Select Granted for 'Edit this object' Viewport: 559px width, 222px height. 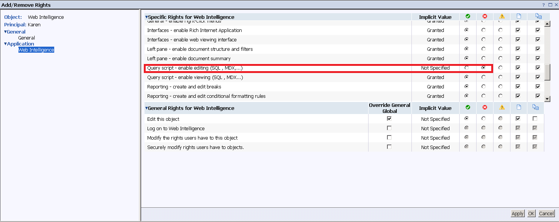tap(467, 119)
